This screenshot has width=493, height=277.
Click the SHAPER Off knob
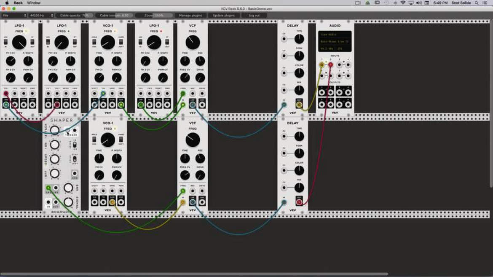pos(54,173)
